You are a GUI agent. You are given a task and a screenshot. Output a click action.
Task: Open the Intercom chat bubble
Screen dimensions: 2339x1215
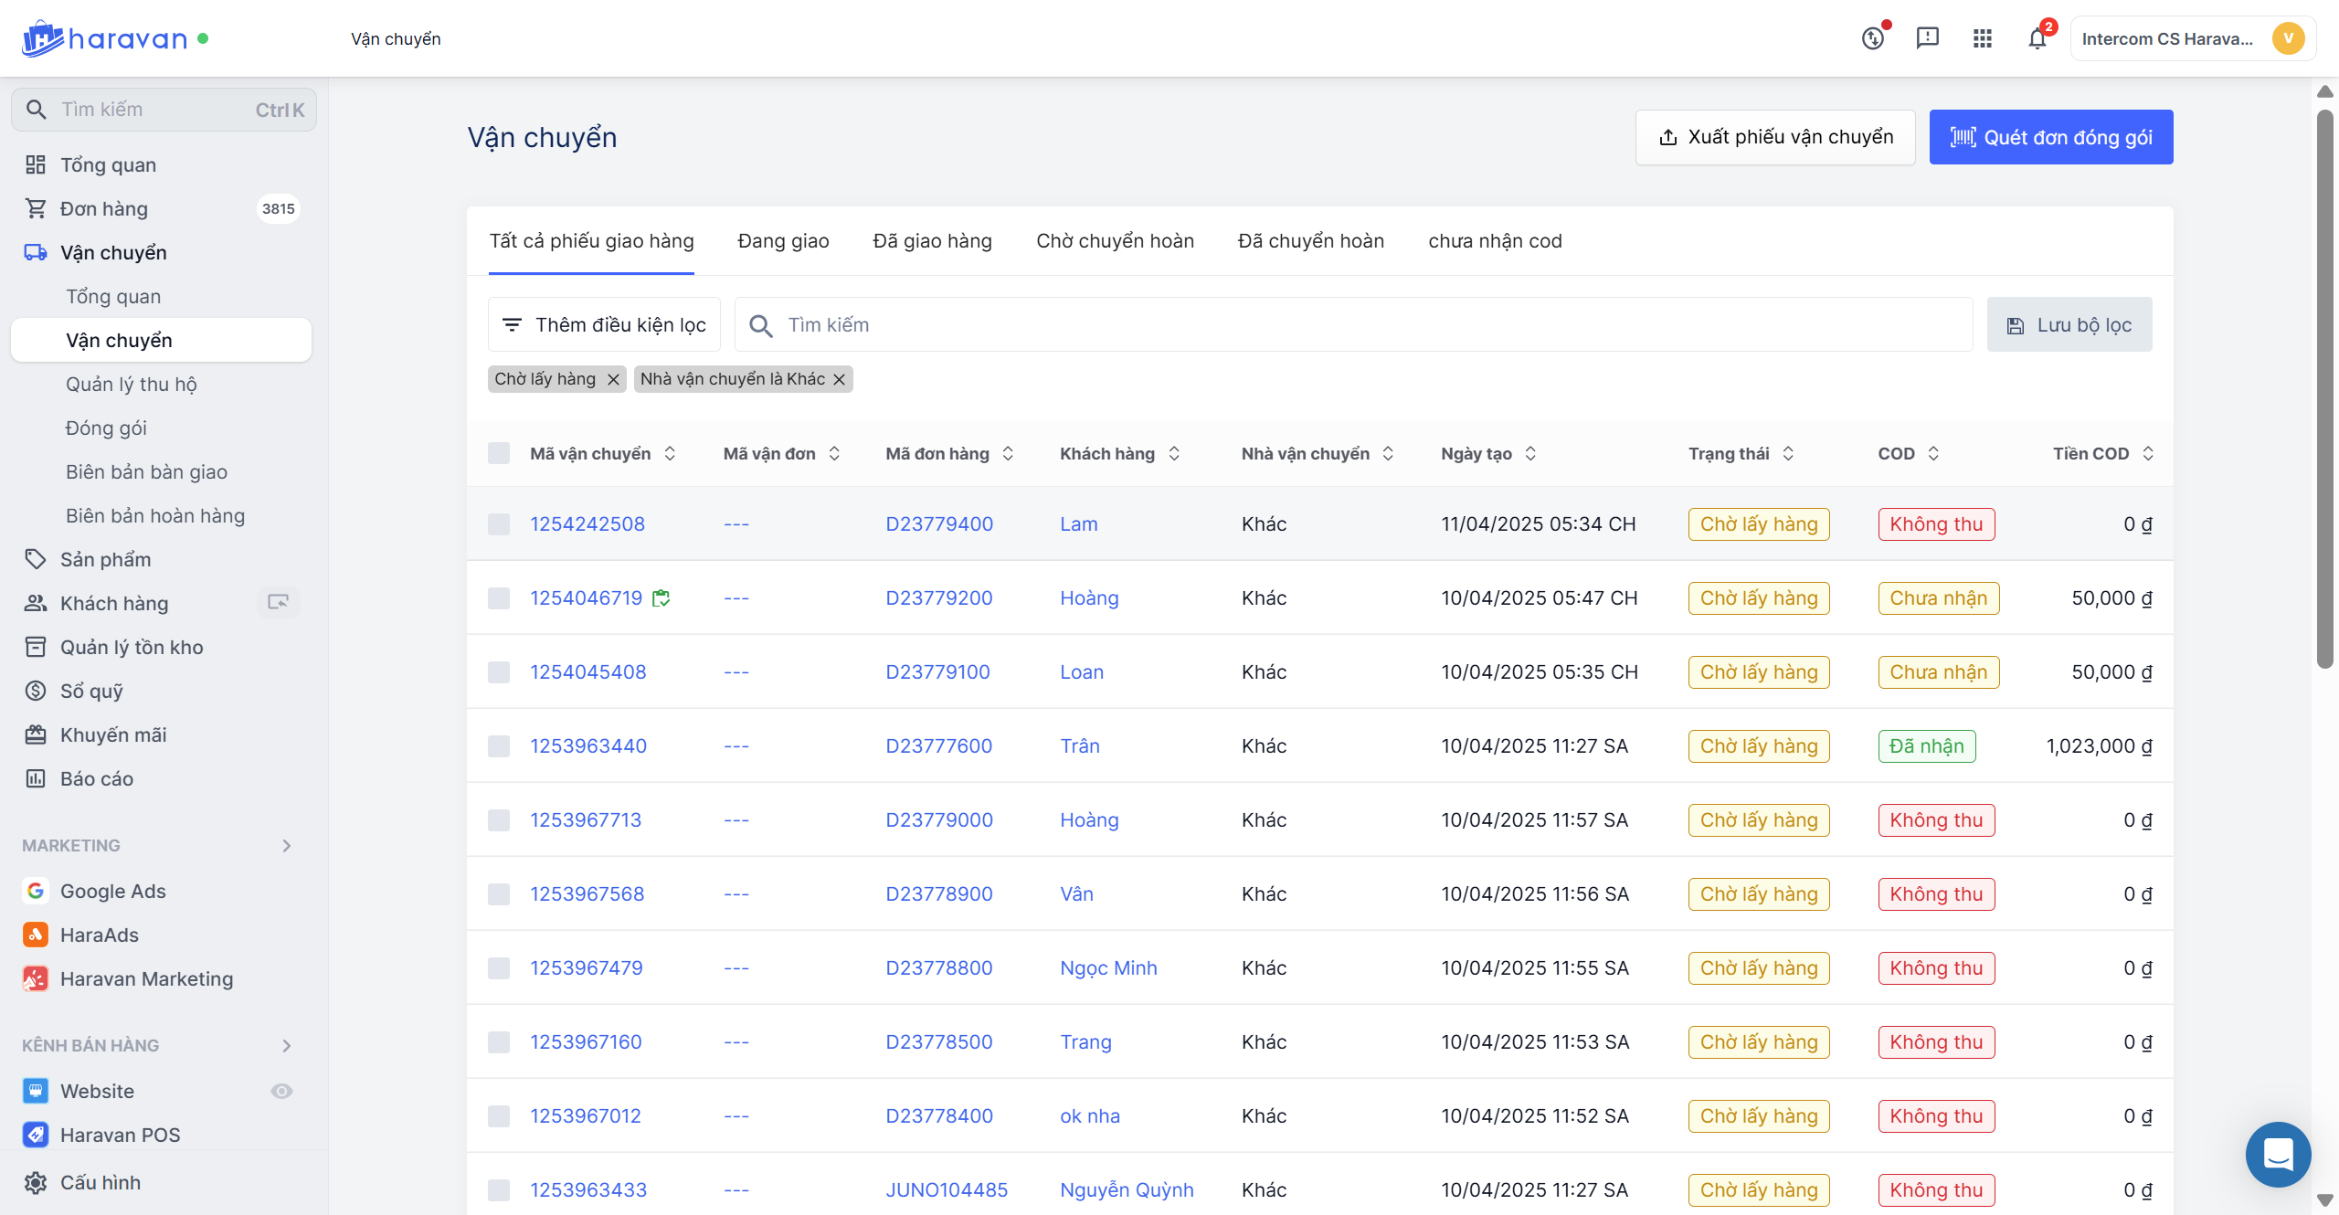(x=2278, y=1154)
